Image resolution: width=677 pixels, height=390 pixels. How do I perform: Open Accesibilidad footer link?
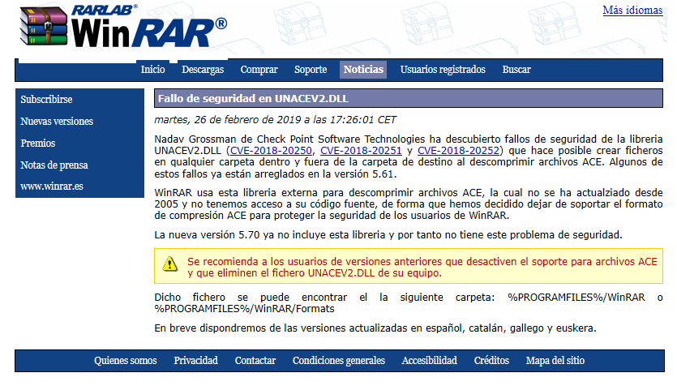click(430, 361)
